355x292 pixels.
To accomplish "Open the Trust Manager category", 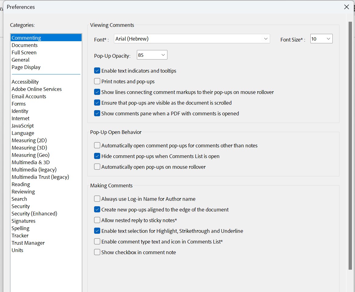I will pos(28,243).
